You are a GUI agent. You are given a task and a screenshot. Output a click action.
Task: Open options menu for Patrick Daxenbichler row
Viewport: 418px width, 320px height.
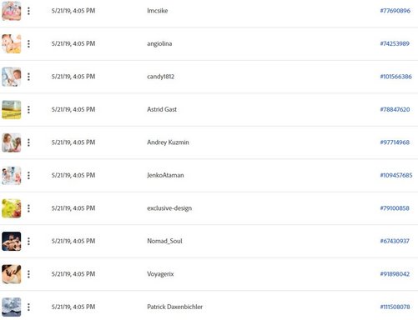click(28, 307)
